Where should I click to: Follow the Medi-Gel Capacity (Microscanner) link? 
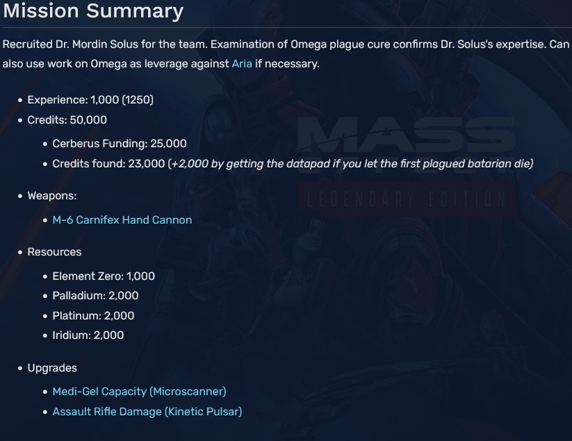[139, 392]
